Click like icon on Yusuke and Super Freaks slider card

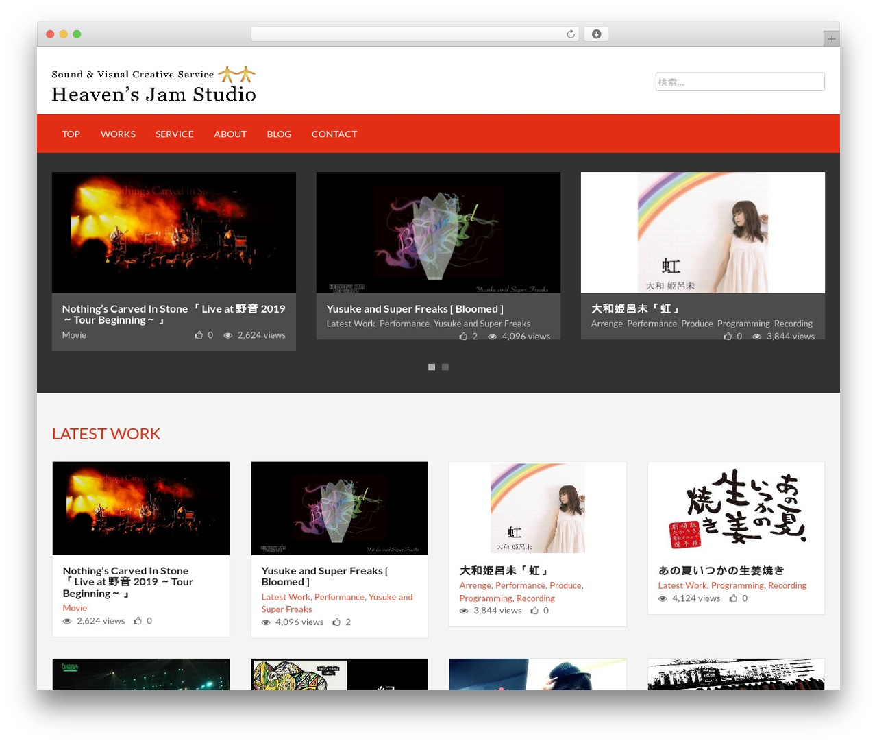click(463, 336)
